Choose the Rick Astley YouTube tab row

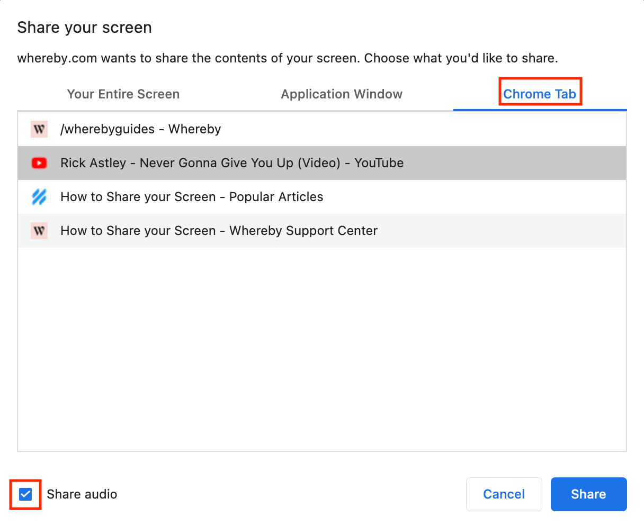(232, 163)
